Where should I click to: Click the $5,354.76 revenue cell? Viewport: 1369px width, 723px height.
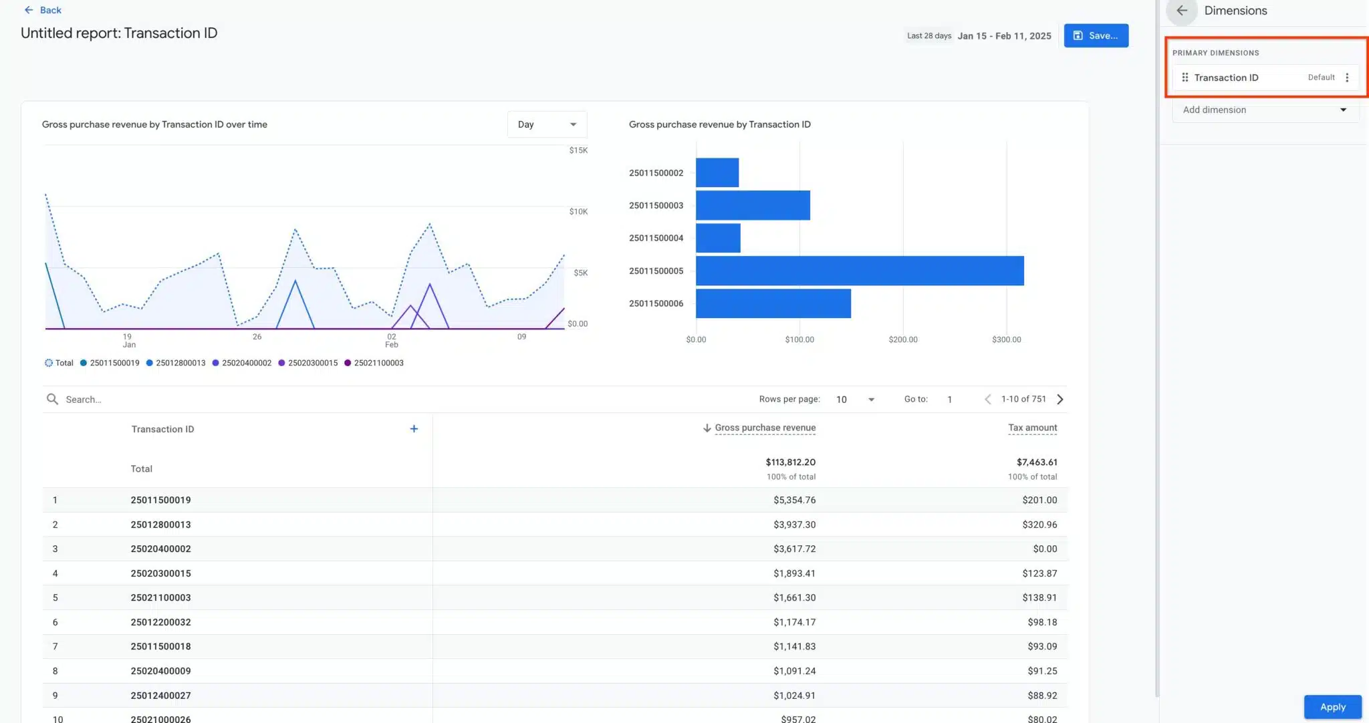coord(794,500)
